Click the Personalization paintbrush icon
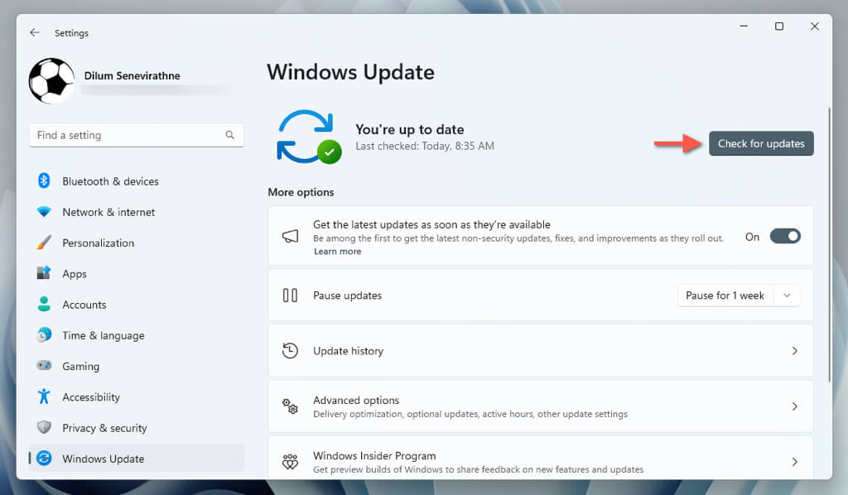The height and width of the screenshot is (495, 848). pos(44,243)
